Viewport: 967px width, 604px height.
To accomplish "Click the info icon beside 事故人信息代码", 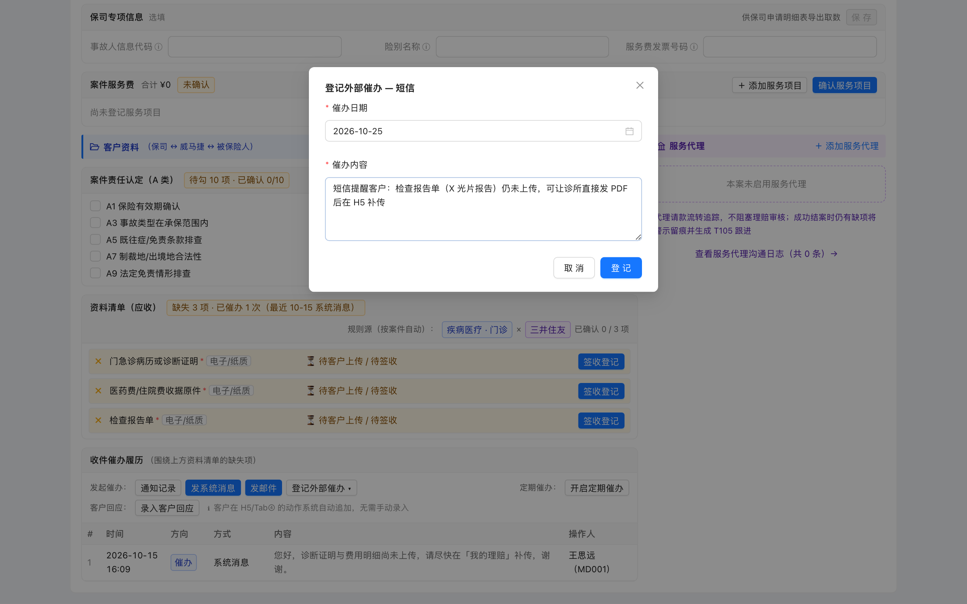I will 158,47.
